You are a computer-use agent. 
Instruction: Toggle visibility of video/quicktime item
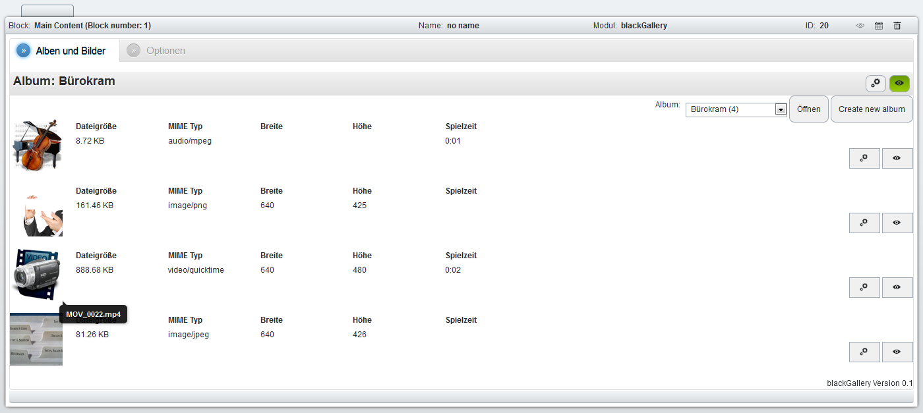(897, 287)
